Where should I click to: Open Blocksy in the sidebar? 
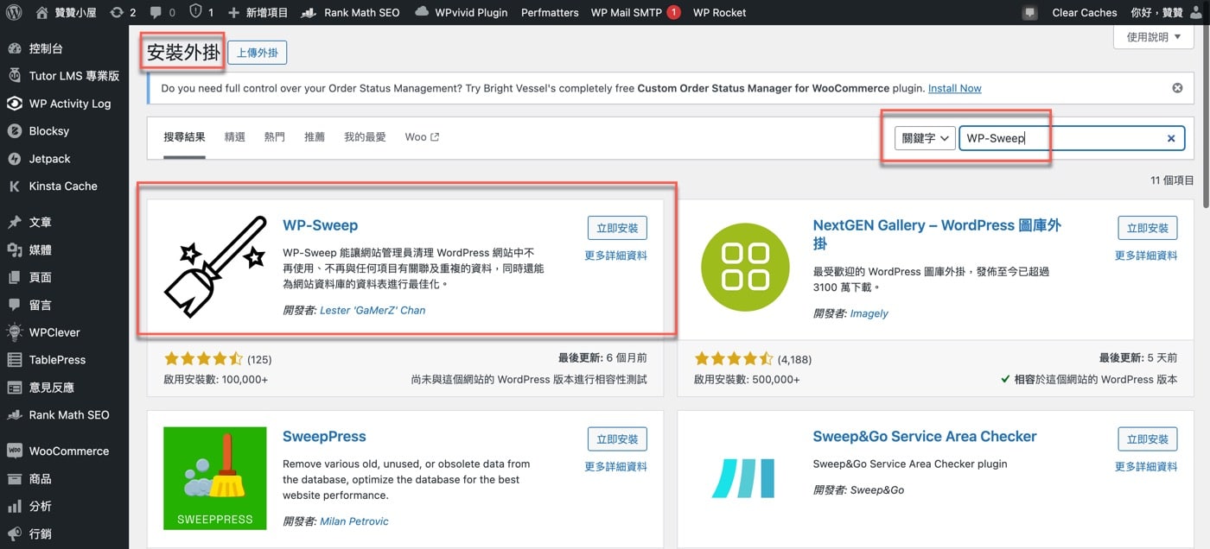click(x=64, y=131)
